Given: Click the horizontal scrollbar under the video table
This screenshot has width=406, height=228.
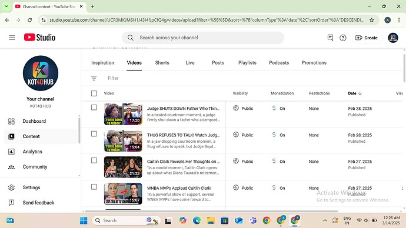Looking at the screenshot, I should tap(212, 211).
